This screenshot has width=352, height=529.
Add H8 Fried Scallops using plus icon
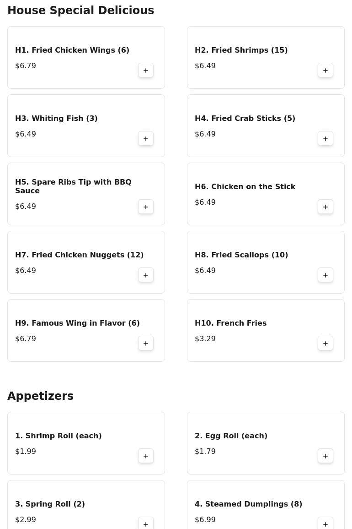point(325,275)
